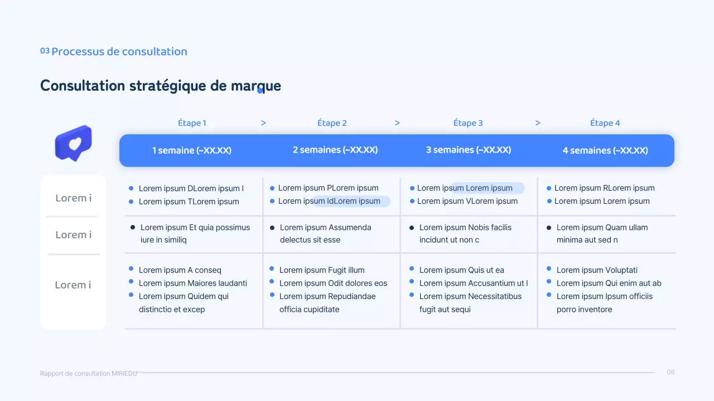Select the blue bullet before Lorem ipsum DLorem

coord(131,188)
